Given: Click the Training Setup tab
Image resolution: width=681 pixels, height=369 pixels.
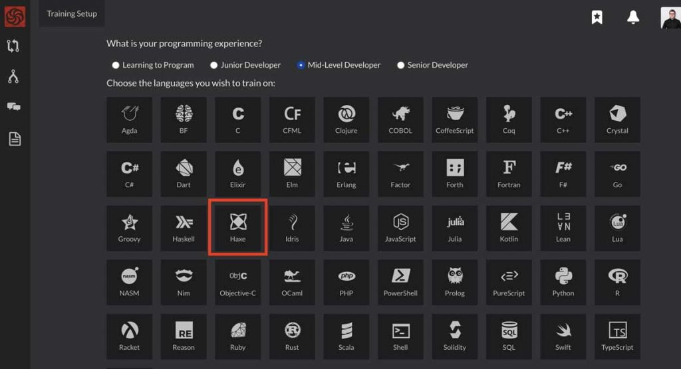Looking at the screenshot, I should (72, 14).
